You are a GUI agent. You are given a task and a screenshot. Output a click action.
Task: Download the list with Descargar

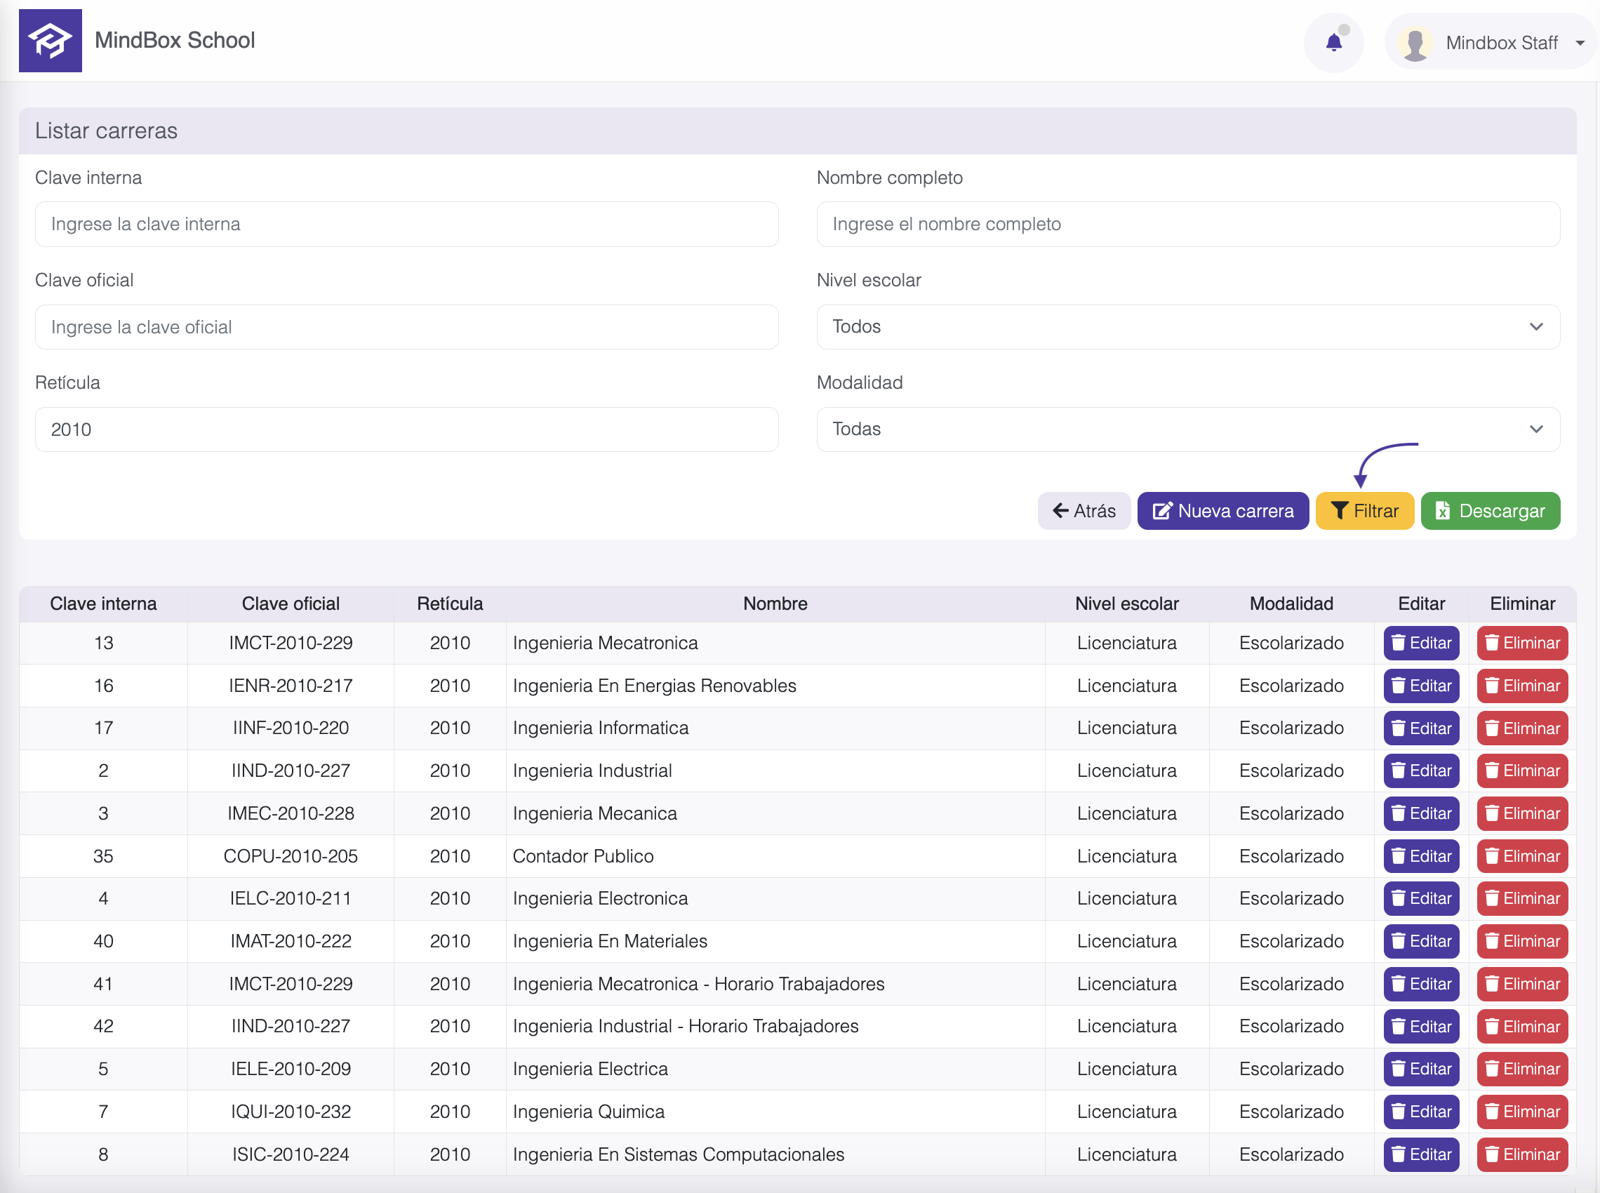click(1490, 511)
